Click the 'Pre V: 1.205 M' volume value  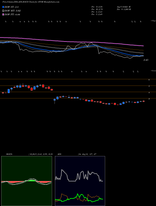coord(124,9)
